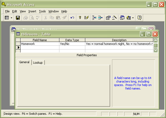Select the Homework row using its row selector
Viewport: 166px width, 118px height.
coord(18,44)
